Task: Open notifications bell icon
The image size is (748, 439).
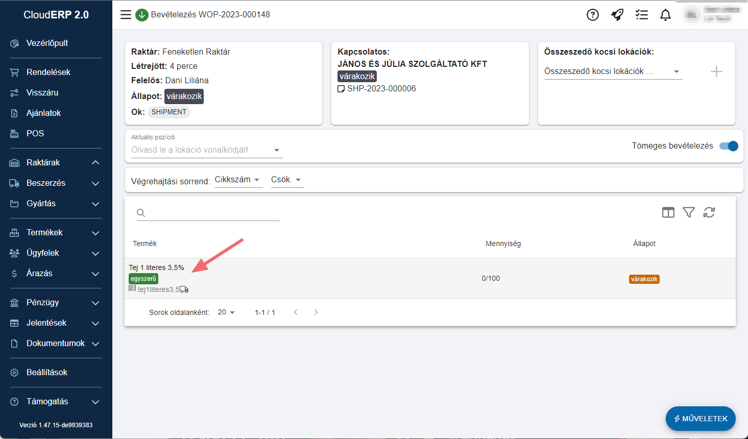Action: [x=665, y=15]
